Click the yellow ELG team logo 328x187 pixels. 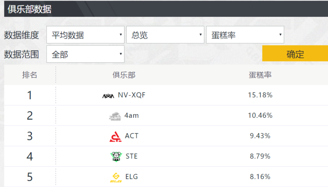click(x=116, y=177)
